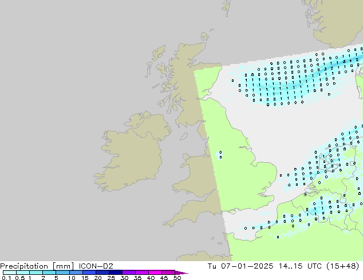Click the 10–15 mm legend color swatch
363x280 pixels.
click(x=76, y=273)
